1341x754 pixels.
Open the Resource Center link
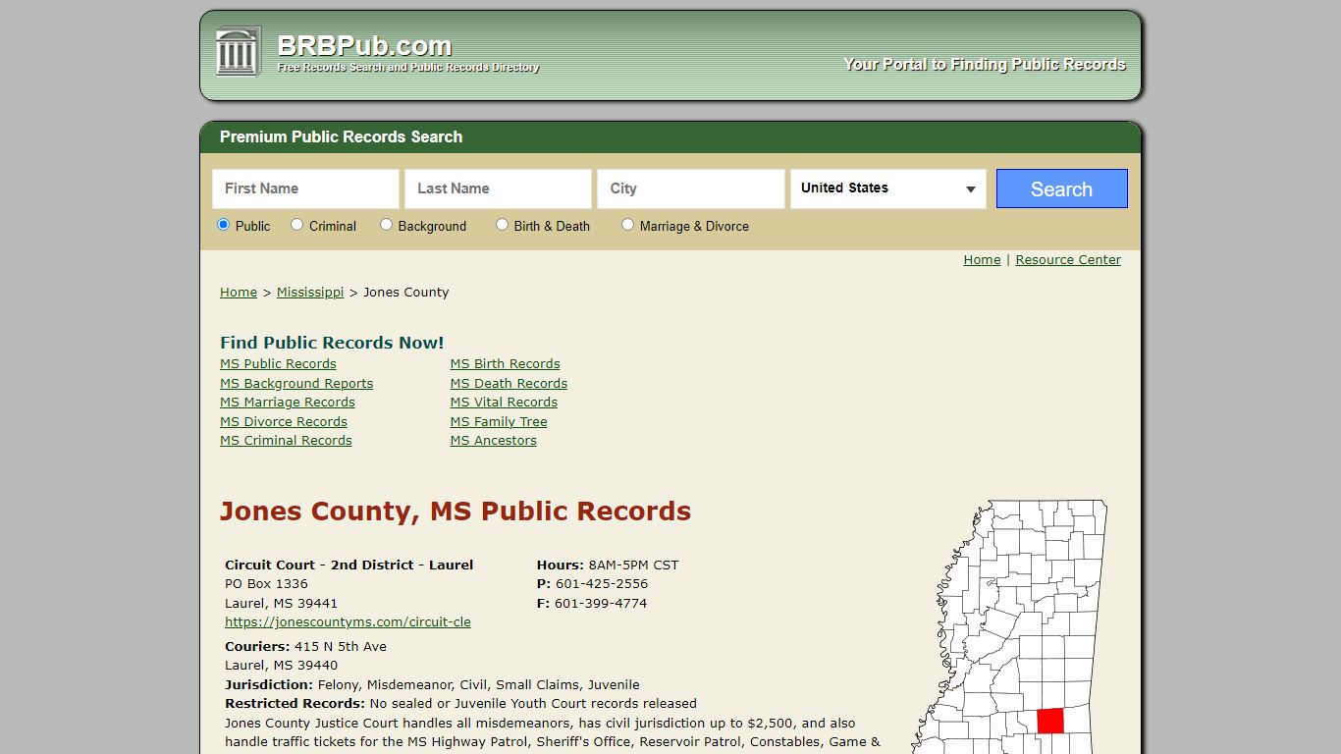point(1068,260)
